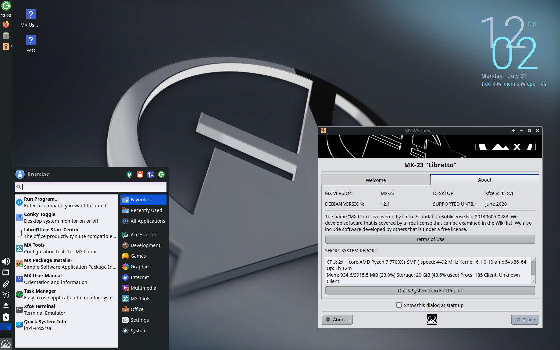The width and height of the screenshot is (560, 350).
Task: Click the MX logo at dialog bottom
Action: pyautogui.click(x=432, y=320)
